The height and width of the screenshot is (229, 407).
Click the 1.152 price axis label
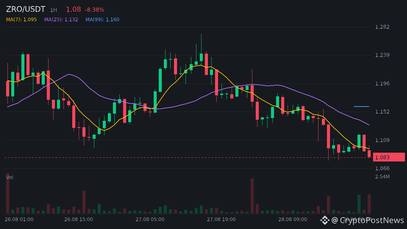tap(382, 112)
